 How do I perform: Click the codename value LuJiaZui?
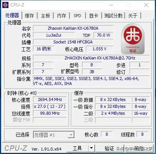point(54,35)
